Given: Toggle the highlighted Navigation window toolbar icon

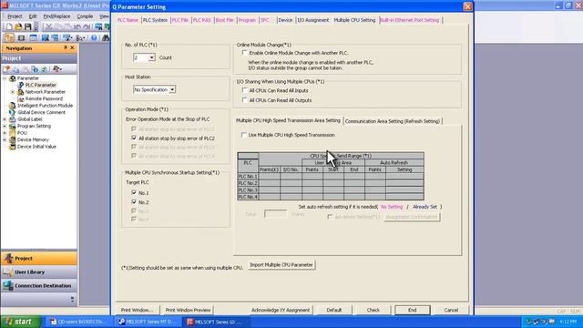Looking at the screenshot, I should (9, 37).
